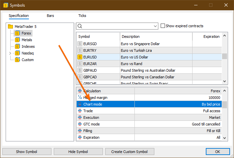Click the Hedged margin one-half icon
234x158 pixels.
pyautogui.click(x=80, y=98)
